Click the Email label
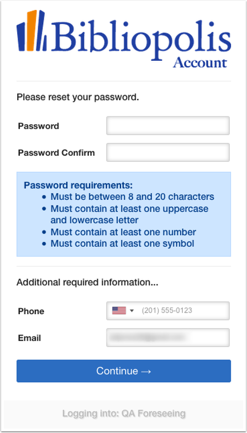Screen dimensions: 247x433 pos(29,338)
